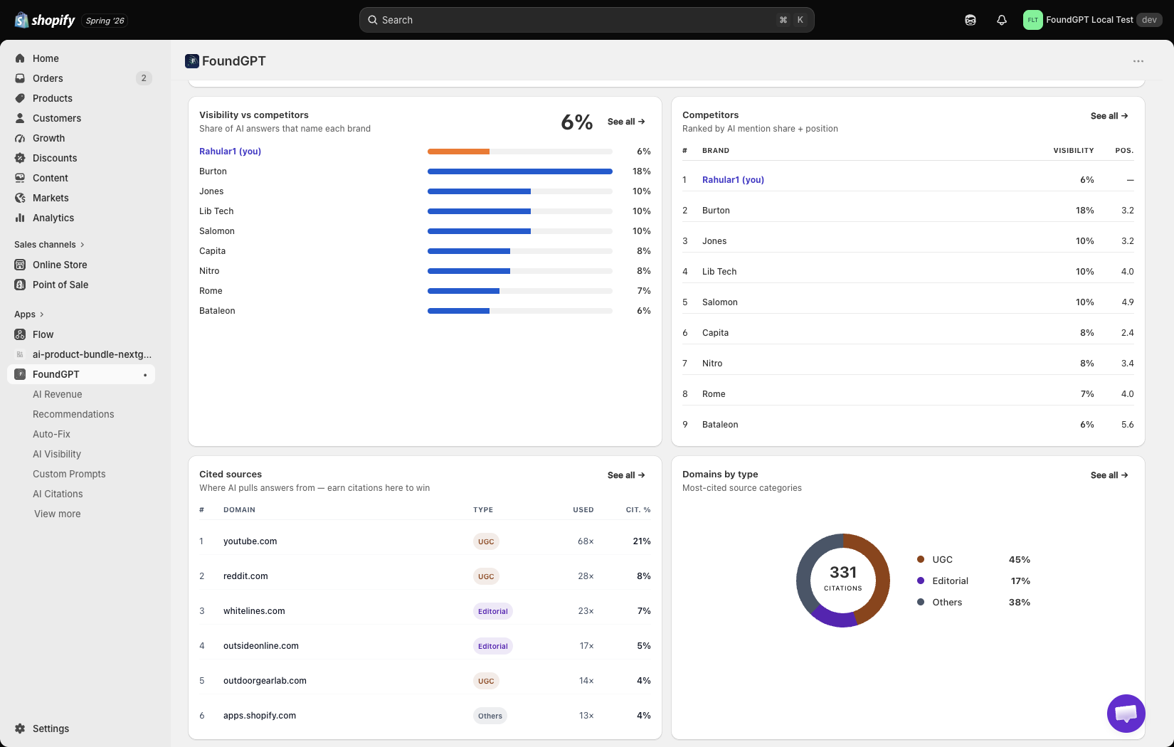This screenshot has height=747, width=1174.
Task: Open Auto-Fix subpage
Action: pyautogui.click(x=51, y=434)
